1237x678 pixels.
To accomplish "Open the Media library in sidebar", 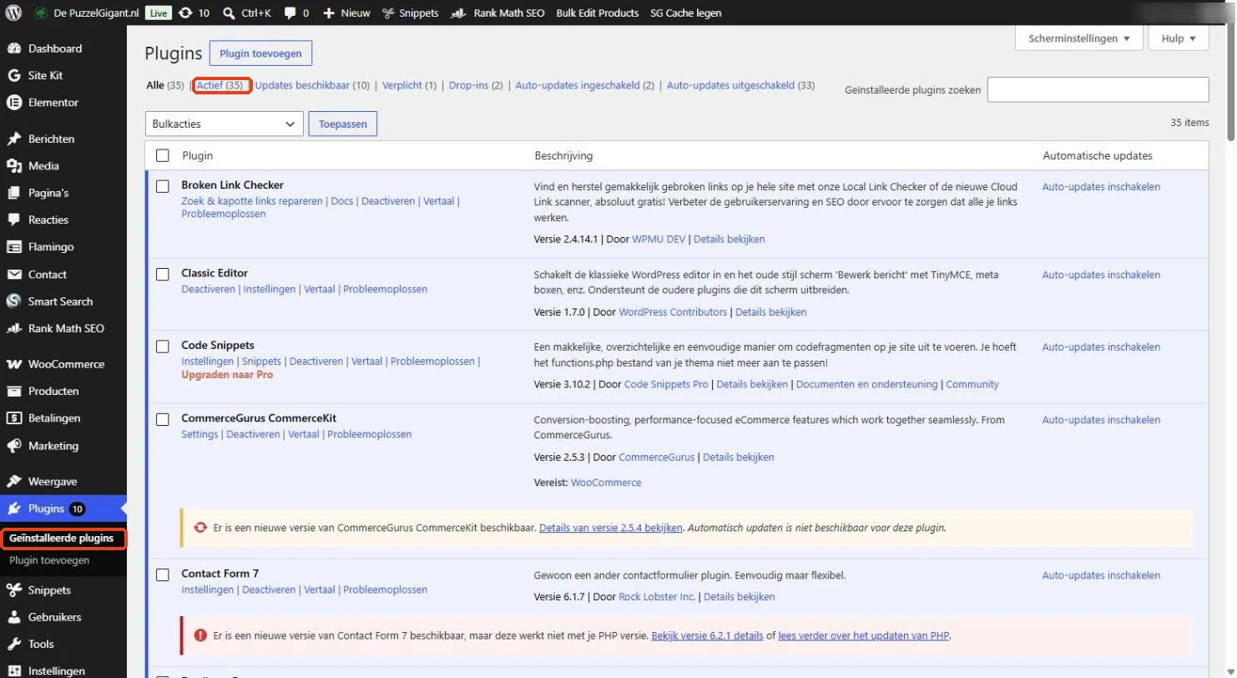I will pos(43,165).
